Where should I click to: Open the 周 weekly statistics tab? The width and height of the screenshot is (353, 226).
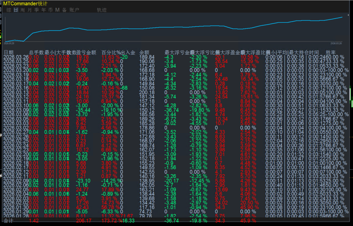point(22,10)
